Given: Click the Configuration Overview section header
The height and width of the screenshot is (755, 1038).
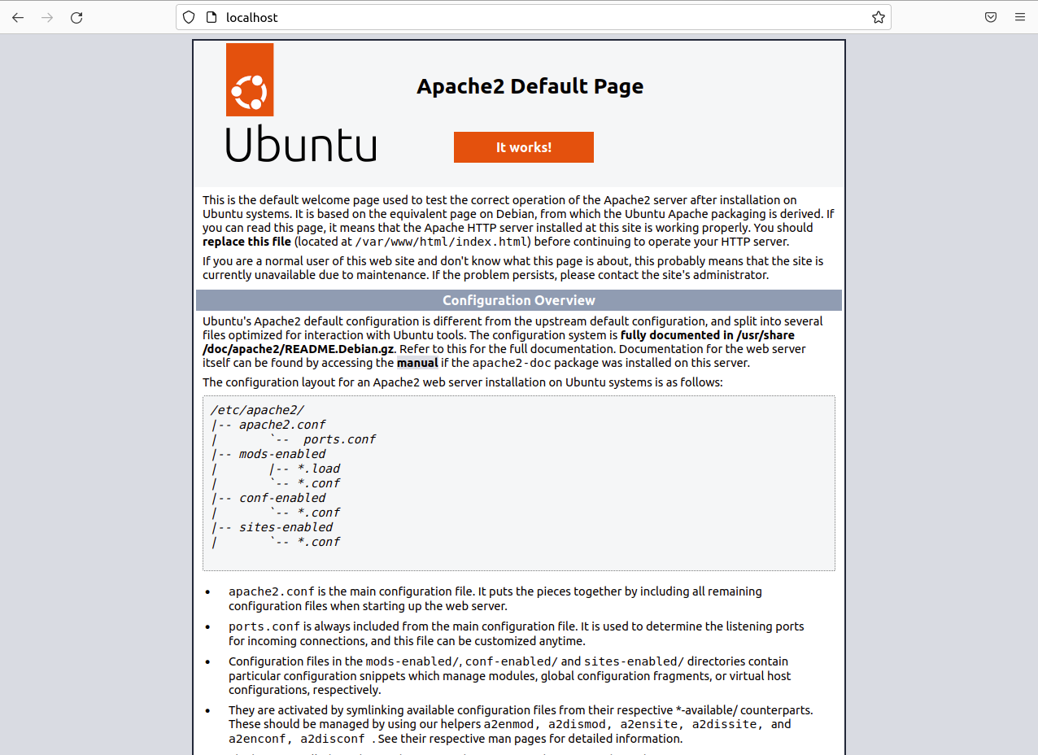Looking at the screenshot, I should (x=519, y=300).
